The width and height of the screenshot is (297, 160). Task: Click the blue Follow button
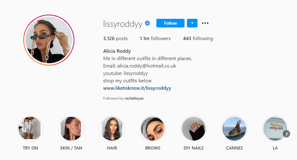(170, 23)
